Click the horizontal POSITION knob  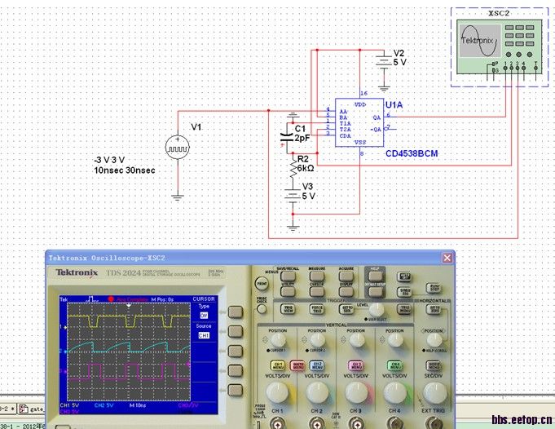click(x=434, y=340)
